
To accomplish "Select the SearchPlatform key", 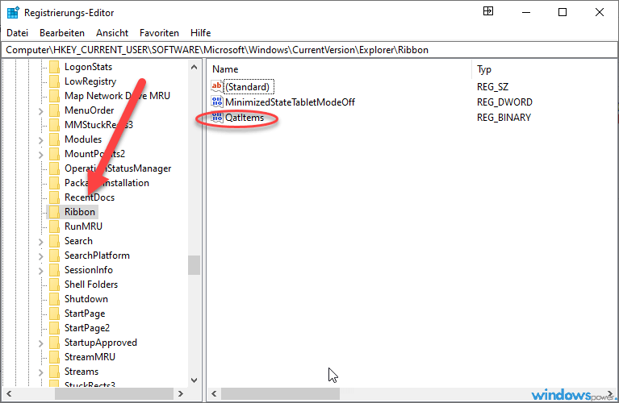I will (97, 256).
